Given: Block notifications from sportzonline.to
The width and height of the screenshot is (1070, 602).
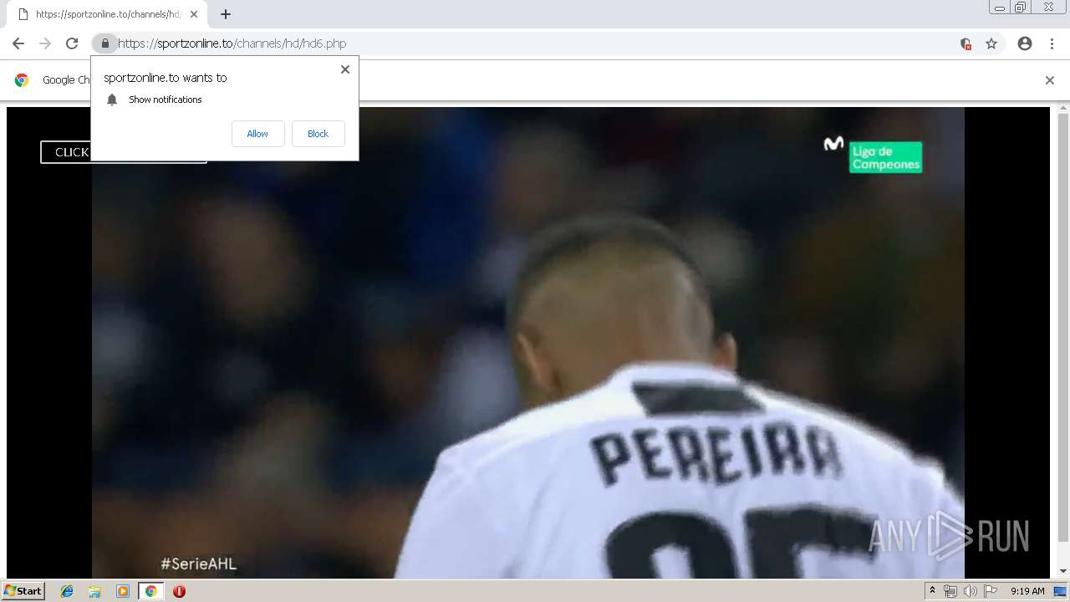Looking at the screenshot, I should (318, 134).
